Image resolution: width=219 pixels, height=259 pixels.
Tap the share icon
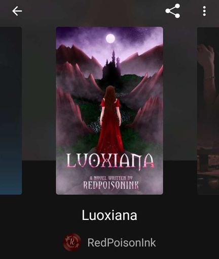(173, 11)
